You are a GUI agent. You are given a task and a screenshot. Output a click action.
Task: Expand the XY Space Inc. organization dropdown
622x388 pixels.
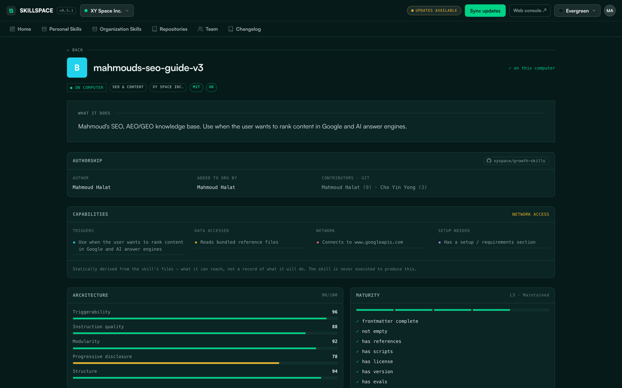coord(107,10)
